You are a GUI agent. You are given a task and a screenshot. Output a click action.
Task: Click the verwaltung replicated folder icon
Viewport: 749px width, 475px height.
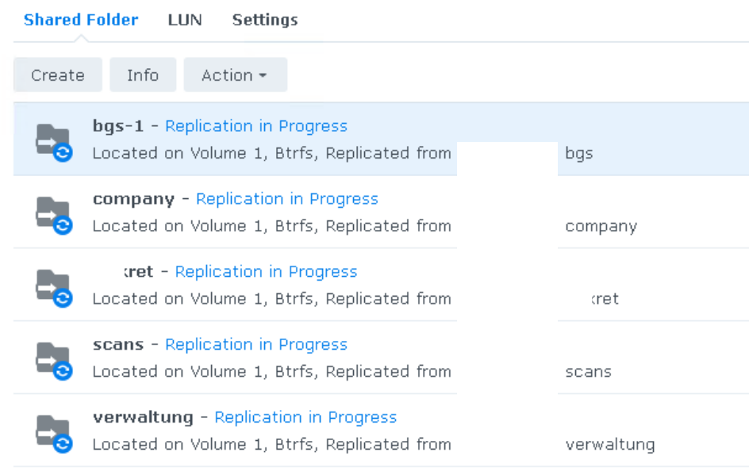coord(53,432)
